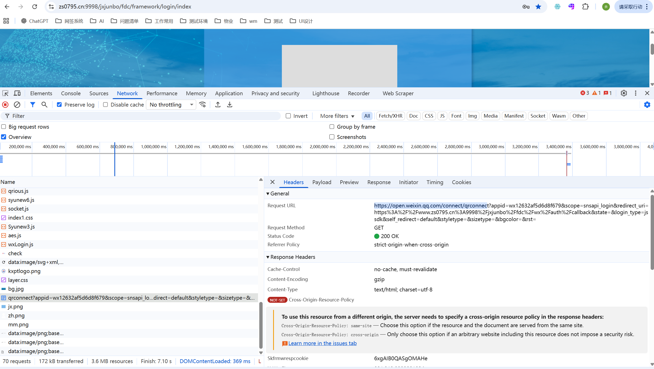Open the Payload tab
Screen dimensions: 654x369
point(322,182)
